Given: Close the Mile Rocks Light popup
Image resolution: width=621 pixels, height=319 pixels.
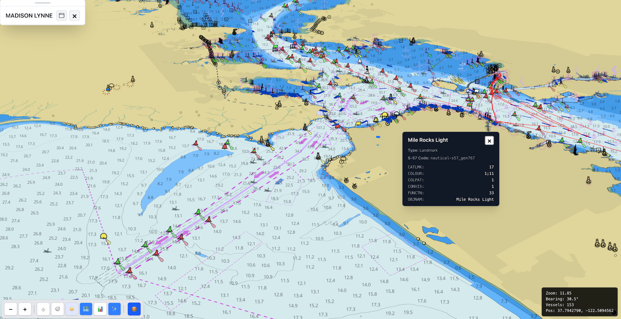Looking at the screenshot, I should point(489,141).
